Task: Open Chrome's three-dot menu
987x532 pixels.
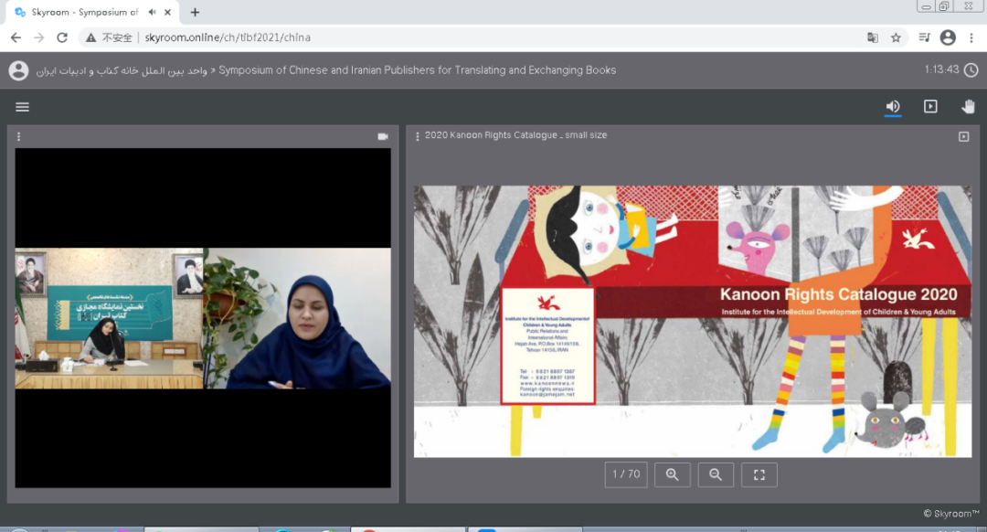Action: coord(971,37)
